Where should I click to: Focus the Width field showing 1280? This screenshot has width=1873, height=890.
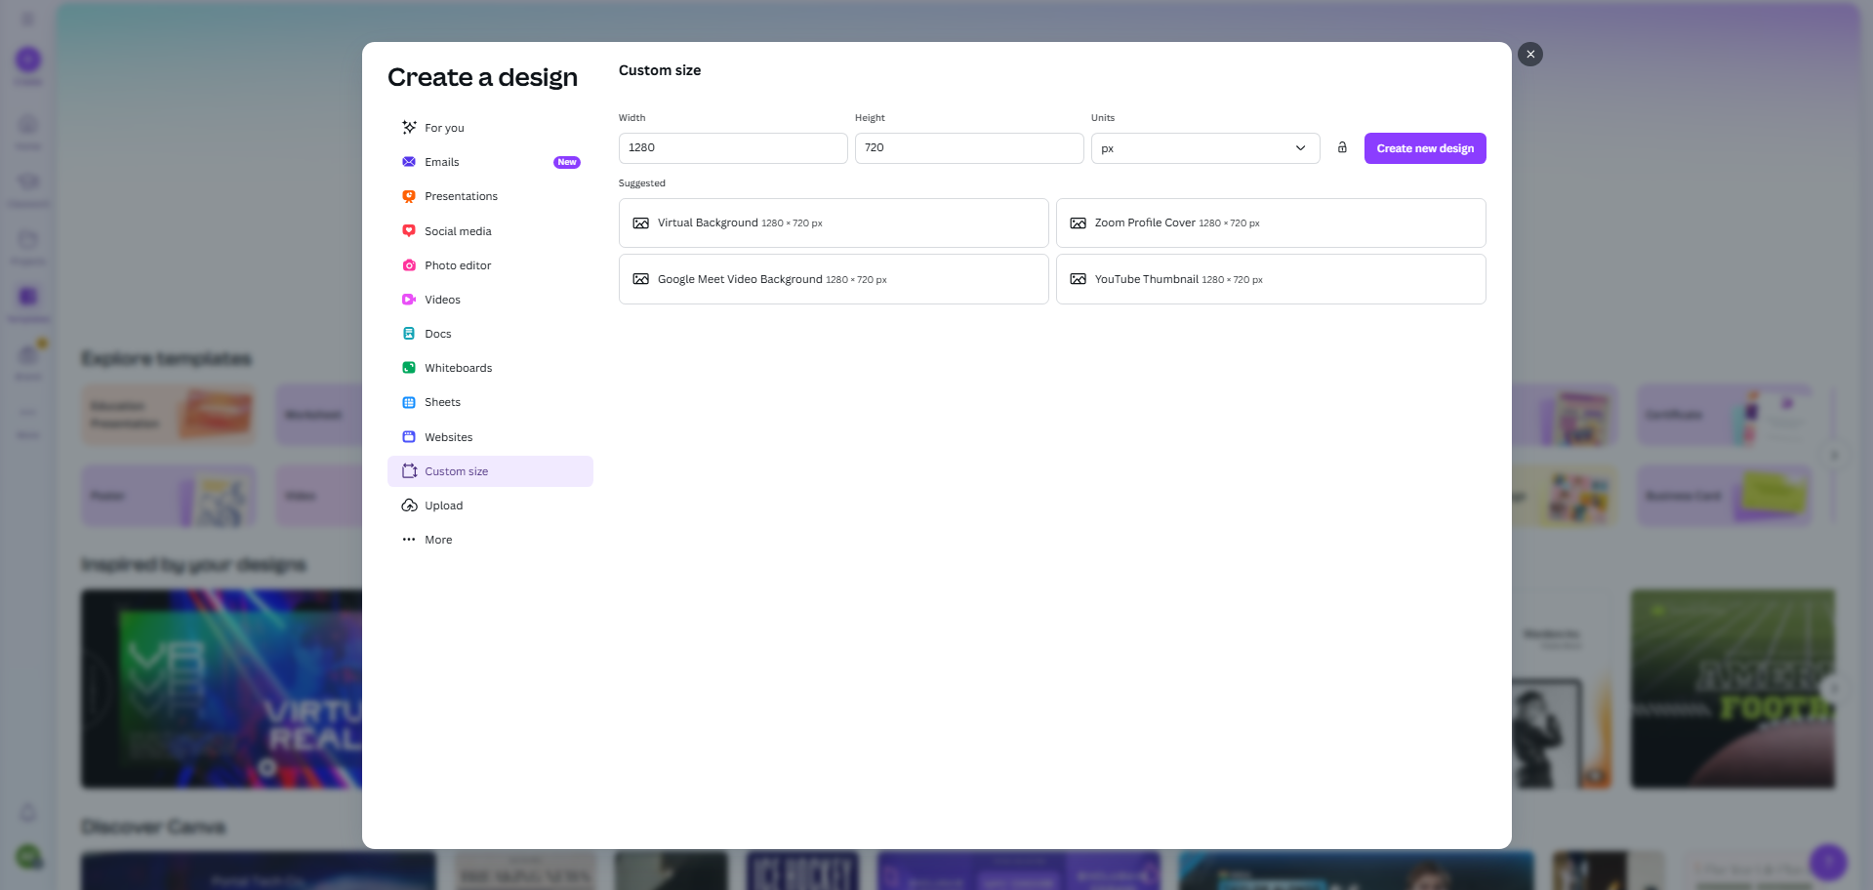tap(733, 148)
